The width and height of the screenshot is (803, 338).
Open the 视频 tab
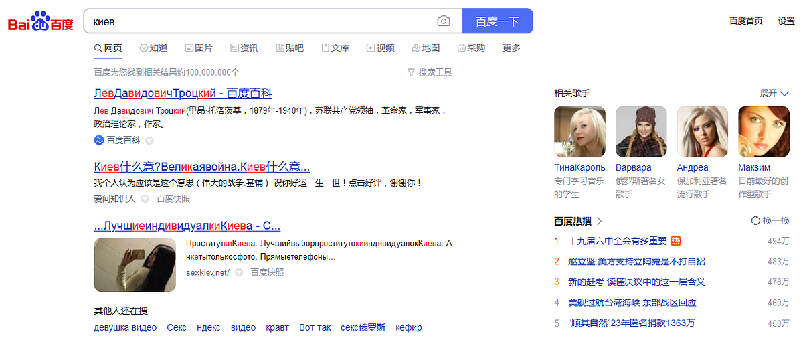381,48
